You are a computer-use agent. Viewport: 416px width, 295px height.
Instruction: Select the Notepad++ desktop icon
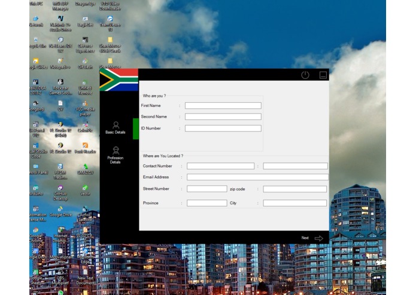(60, 64)
